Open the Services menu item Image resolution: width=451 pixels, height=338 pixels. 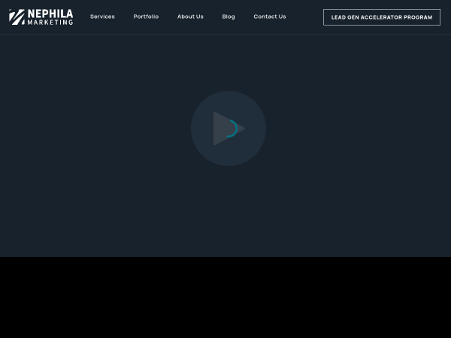102,17
